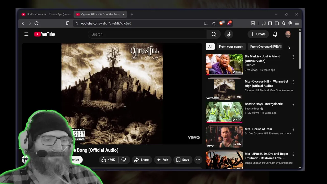Open a new browser tab with plus

(132, 14)
